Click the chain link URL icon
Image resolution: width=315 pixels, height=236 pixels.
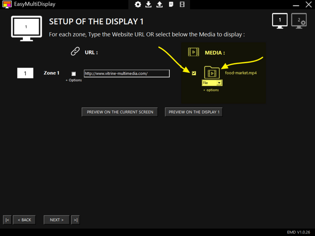click(x=76, y=52)
